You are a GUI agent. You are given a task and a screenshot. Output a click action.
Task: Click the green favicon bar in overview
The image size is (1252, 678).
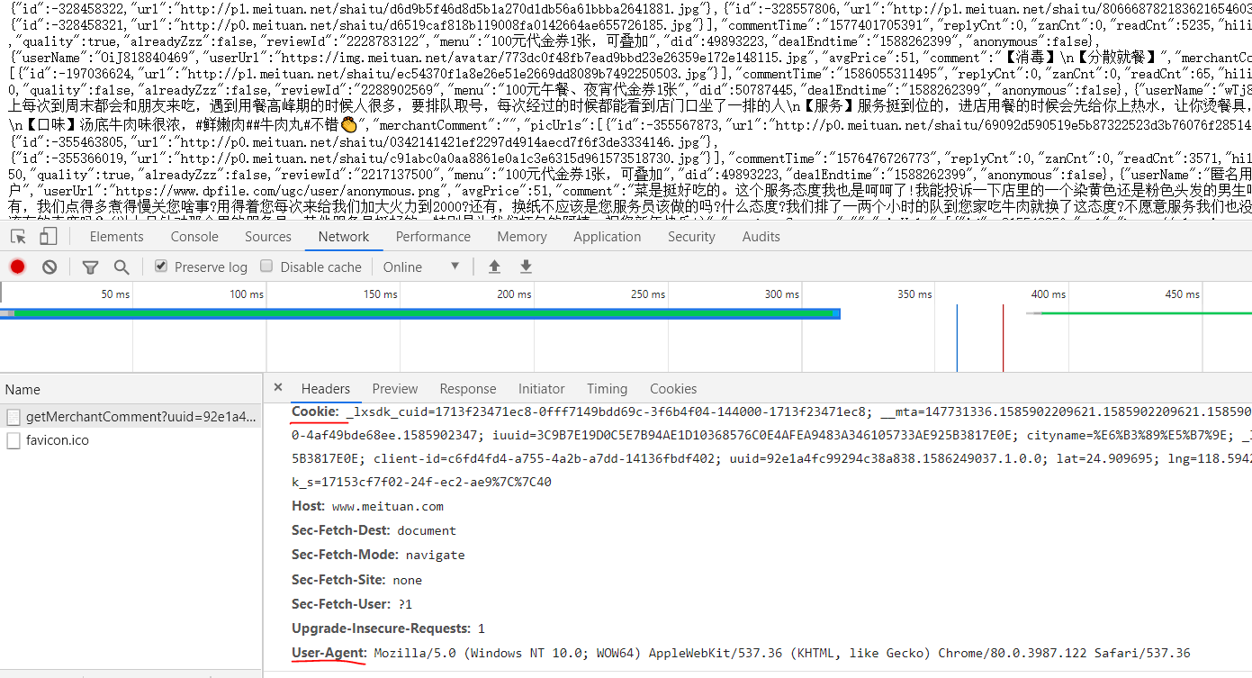click(1139, 313)
